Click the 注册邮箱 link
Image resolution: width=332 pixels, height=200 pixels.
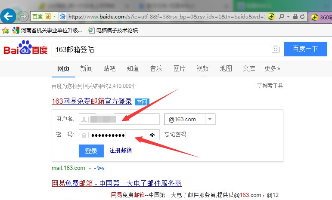coord(121,151)
